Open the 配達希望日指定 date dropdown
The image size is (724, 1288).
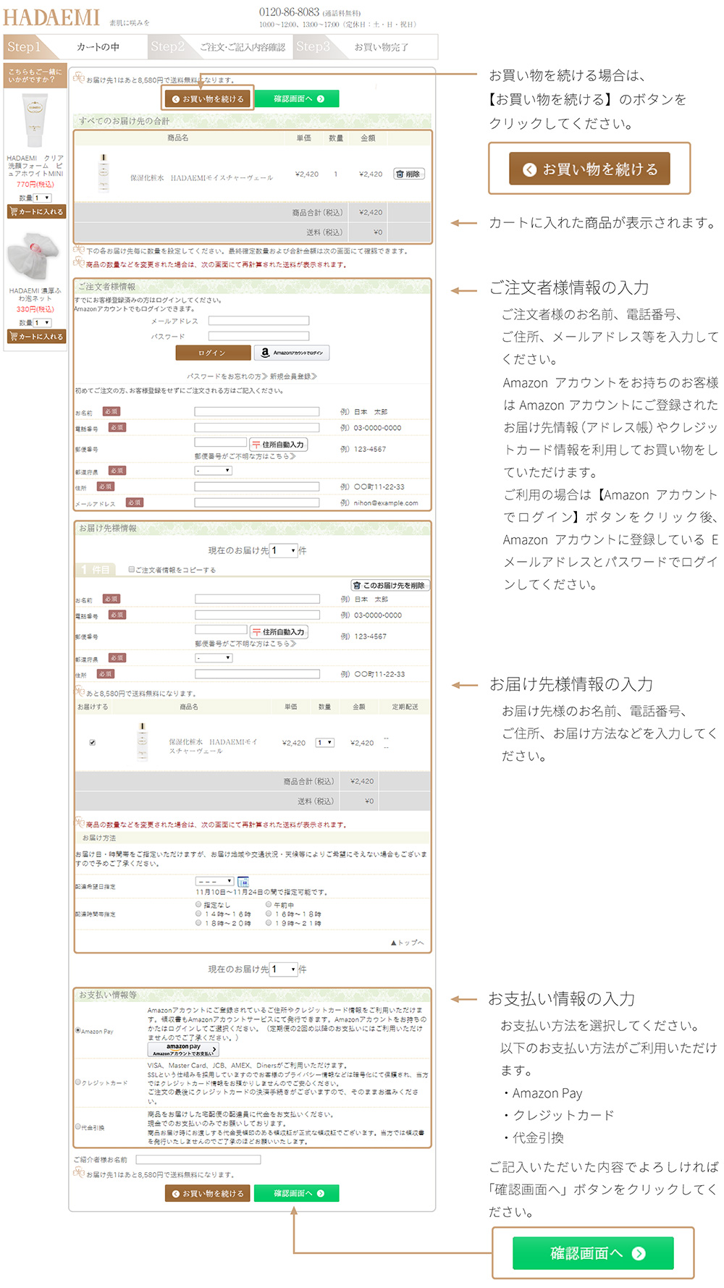point(214,881)
